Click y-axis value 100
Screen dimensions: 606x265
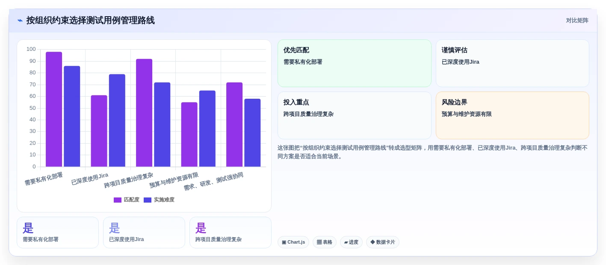31,49
